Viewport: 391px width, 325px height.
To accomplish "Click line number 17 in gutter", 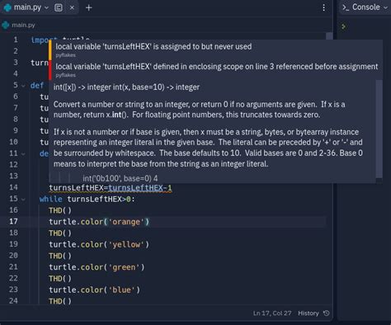I will [13, 221].
